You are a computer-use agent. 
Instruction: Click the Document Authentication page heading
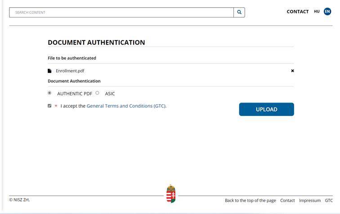(96, 42)
